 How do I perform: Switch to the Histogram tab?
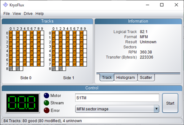126,77
